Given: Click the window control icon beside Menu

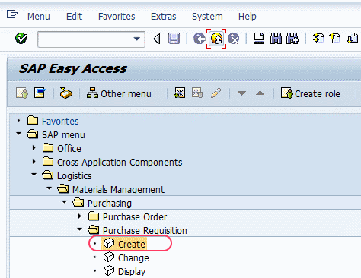Looking at the screenshot, I should click(x=12, y=14).
